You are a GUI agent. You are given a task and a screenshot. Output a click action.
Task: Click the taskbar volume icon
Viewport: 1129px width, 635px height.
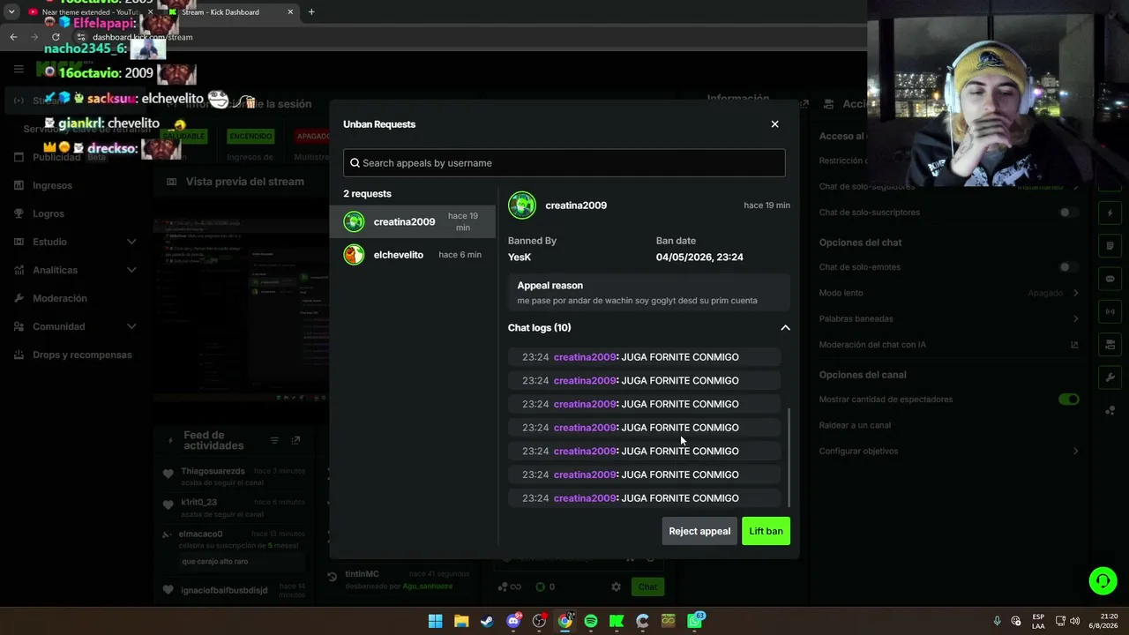click(x=1074, y=621)
